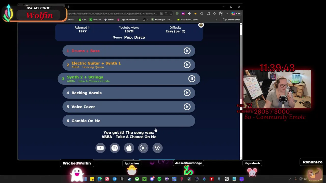Open Notepad from the taskbar
326x183 pixels.
[234, 179]
